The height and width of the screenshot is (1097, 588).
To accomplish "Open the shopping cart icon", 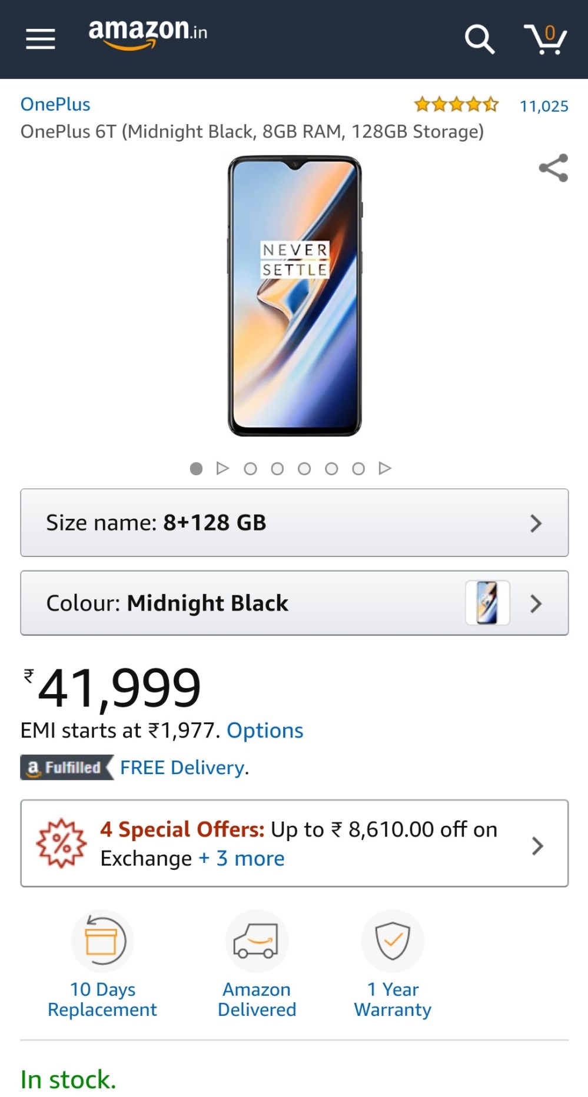I will point(544,39).
